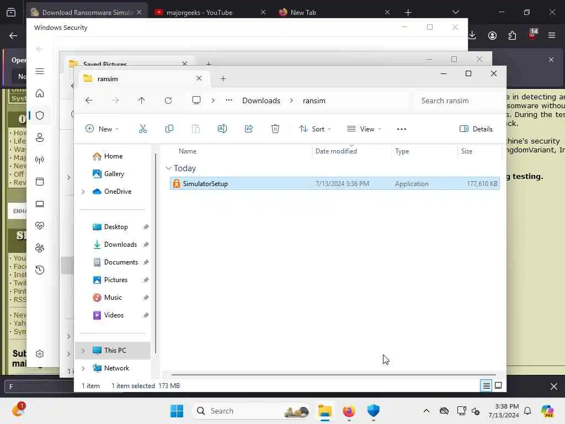This screenshot has width=565, height=424.
Task: Click the taskbar Search box
Action: click(x=252, y=411)
